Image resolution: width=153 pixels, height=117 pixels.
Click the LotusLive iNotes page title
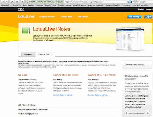(x=52, y=29)
